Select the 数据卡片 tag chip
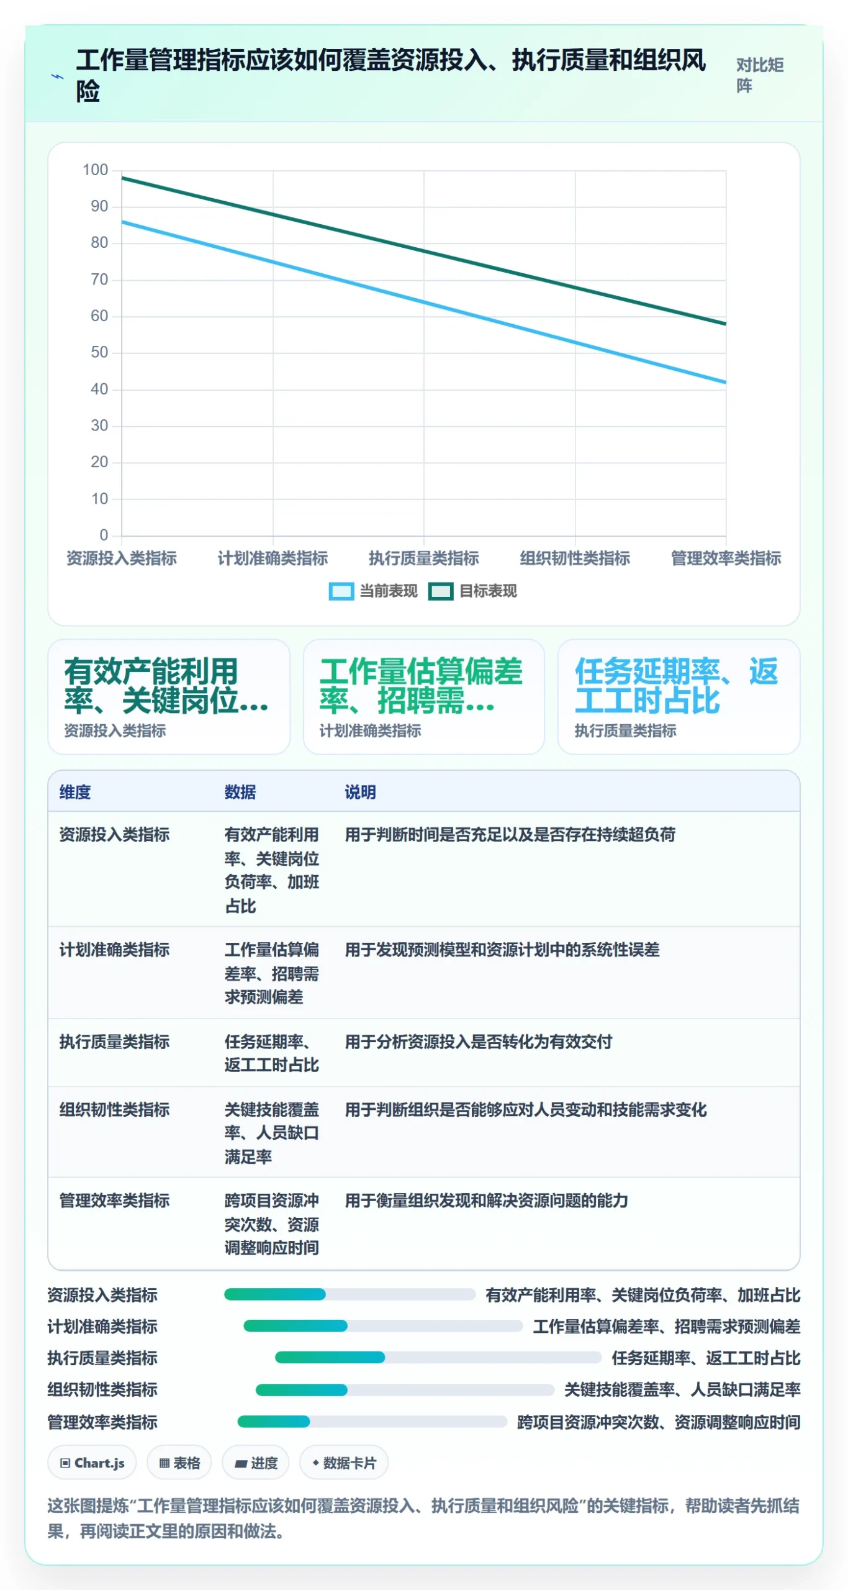 [x=343, y=1462]
